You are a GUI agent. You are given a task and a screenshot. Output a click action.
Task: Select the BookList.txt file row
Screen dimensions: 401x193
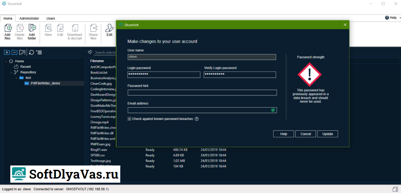99,73
